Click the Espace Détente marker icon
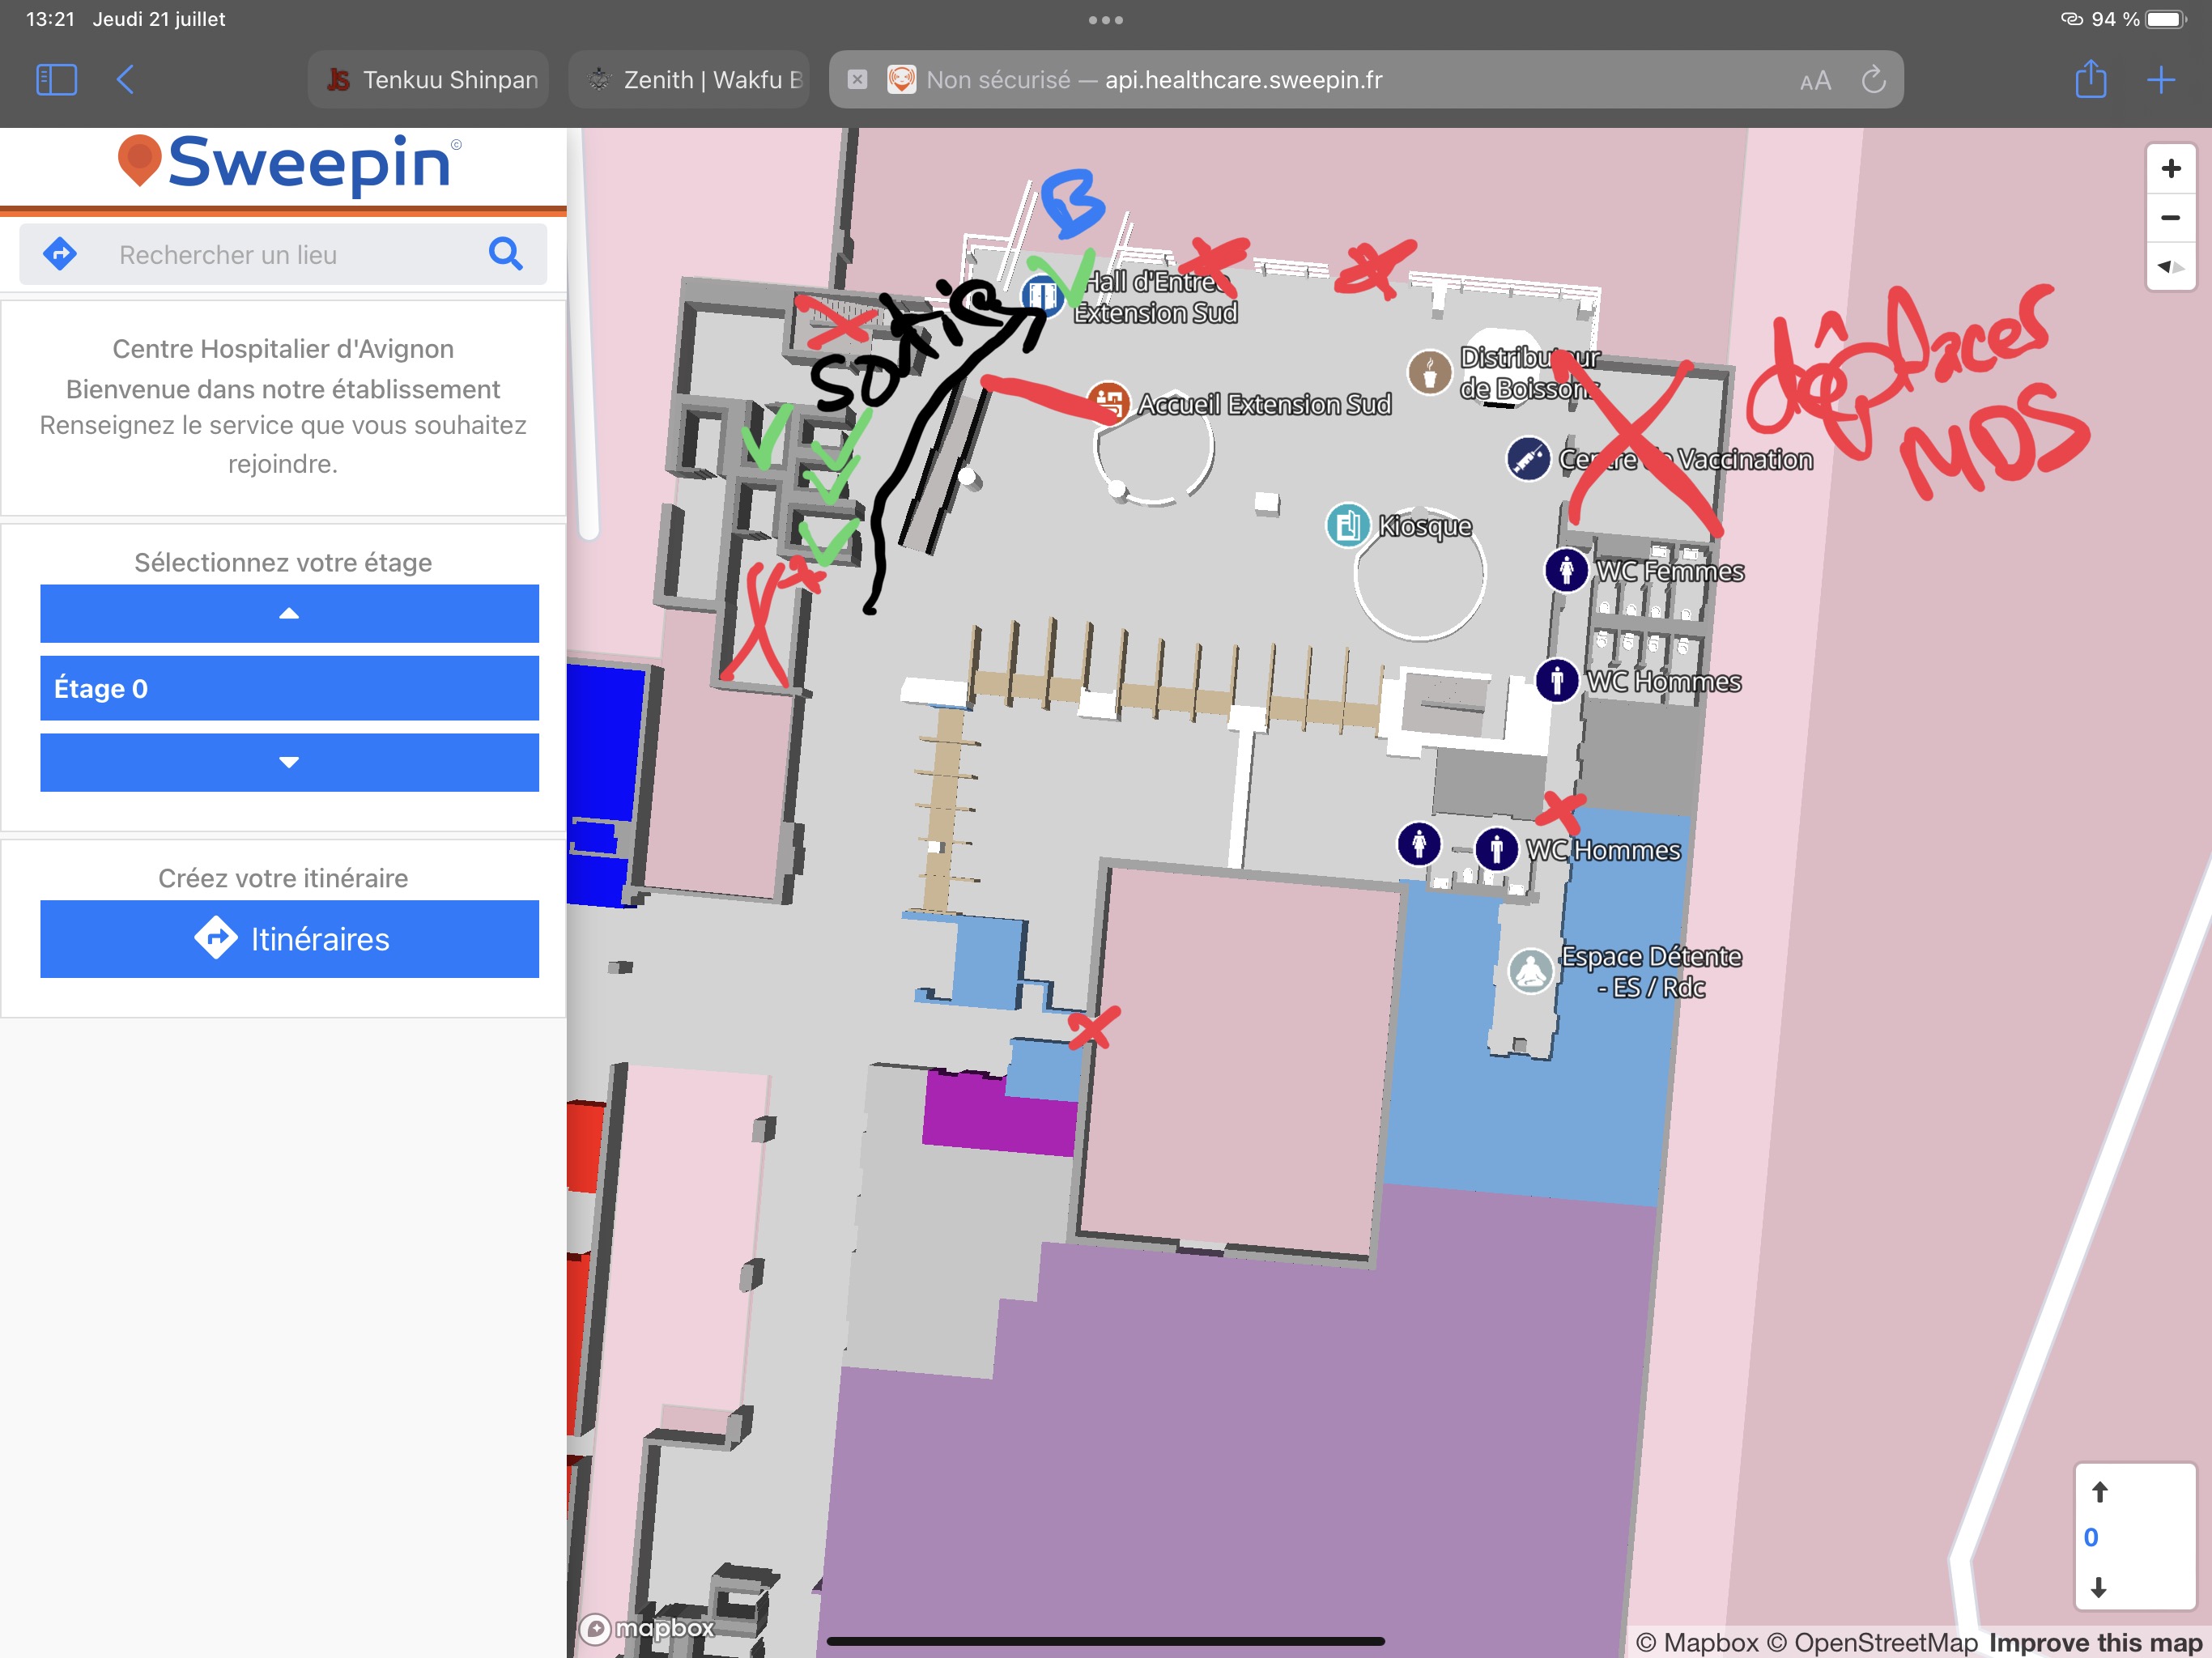2212x1658 pixels. pos(1530,970)
